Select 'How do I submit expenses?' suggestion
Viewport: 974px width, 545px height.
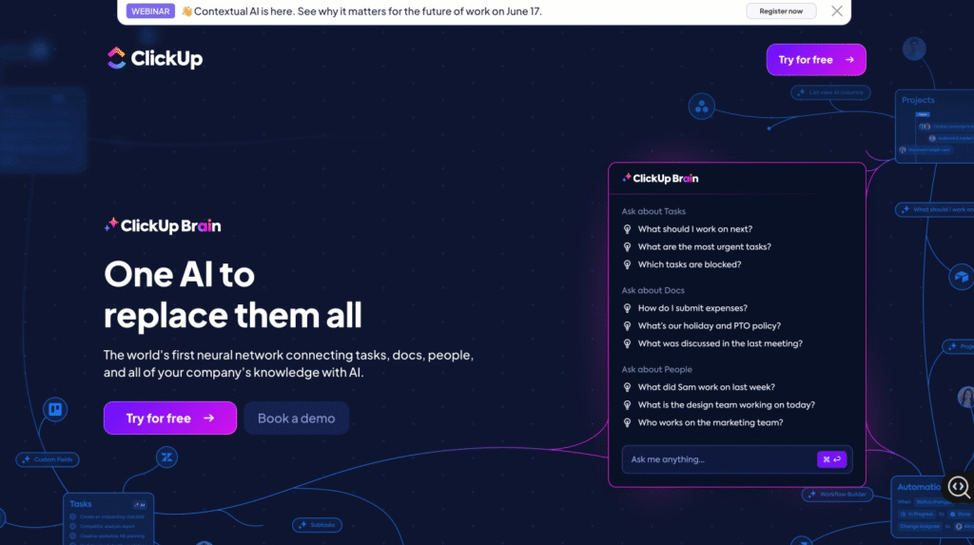click(x=692, y=308)
